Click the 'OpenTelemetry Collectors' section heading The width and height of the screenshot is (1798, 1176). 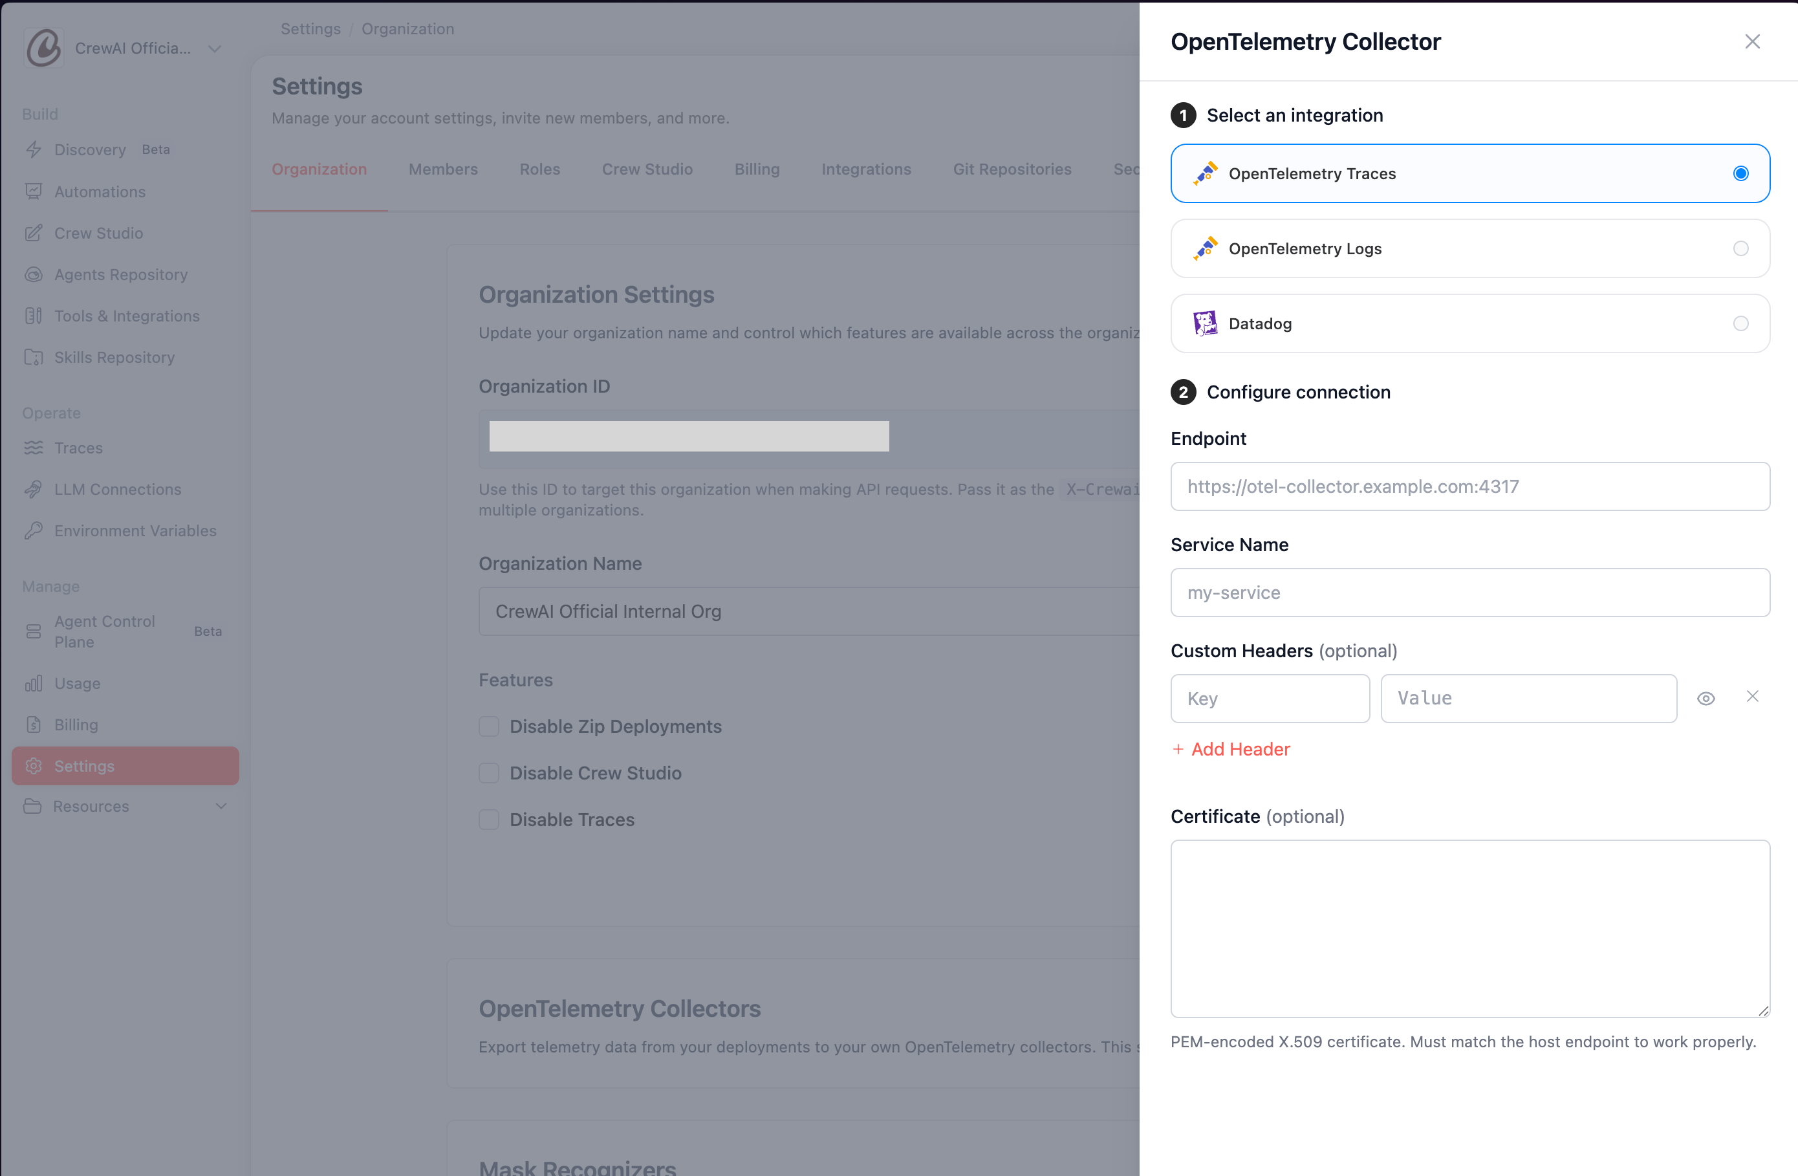point(620,1009)
